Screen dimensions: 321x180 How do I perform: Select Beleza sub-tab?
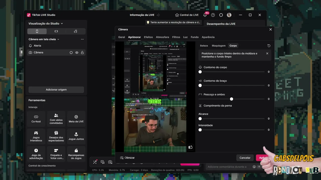[x=204, y=46]
